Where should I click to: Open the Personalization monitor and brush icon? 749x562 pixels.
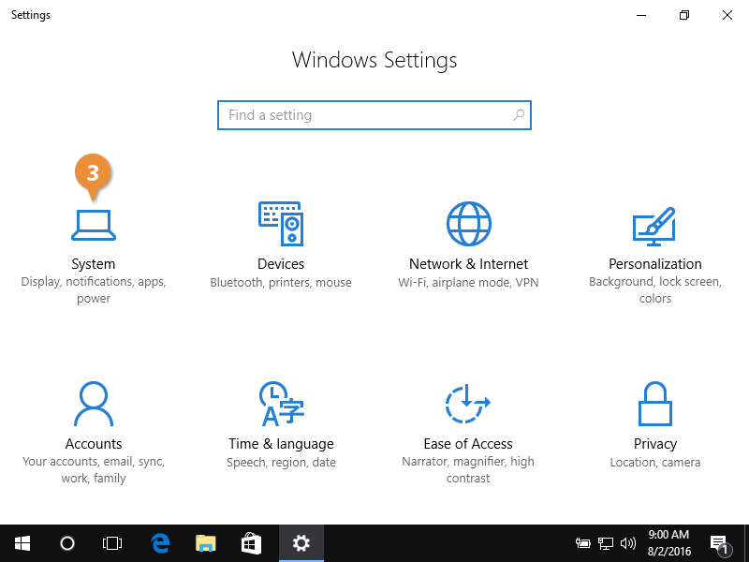655,225
